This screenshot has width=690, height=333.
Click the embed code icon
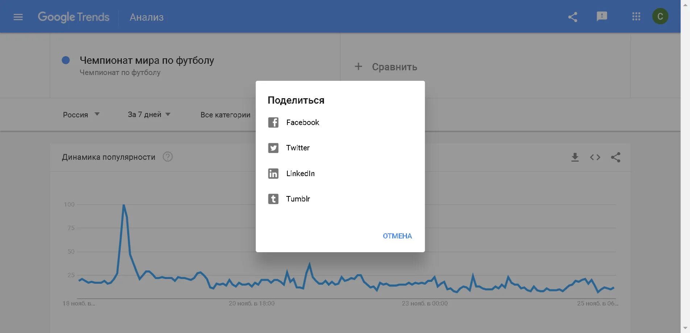click(595, 157)
